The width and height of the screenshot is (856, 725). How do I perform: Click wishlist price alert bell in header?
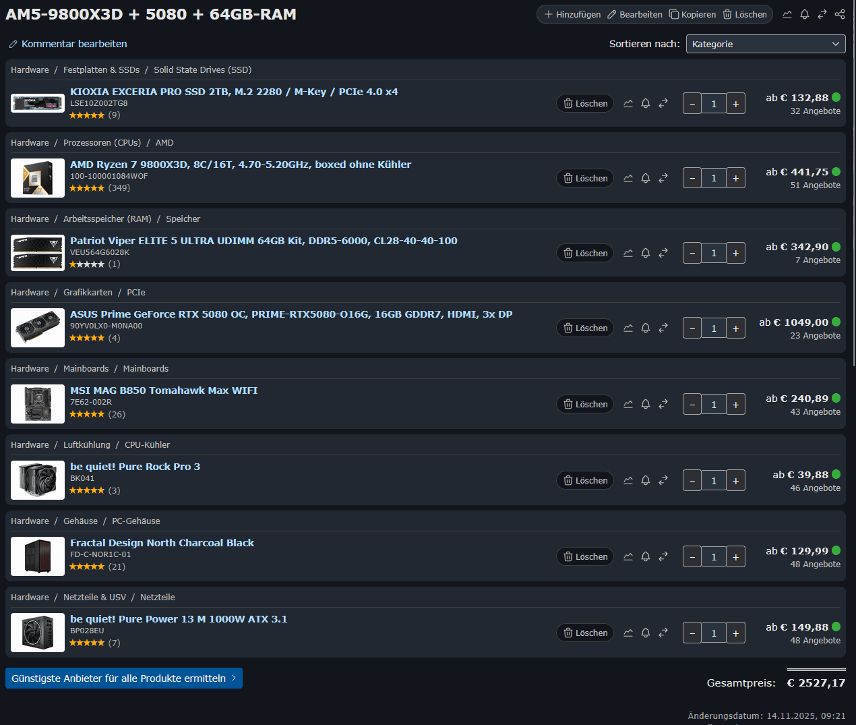(x=805, y=14)
